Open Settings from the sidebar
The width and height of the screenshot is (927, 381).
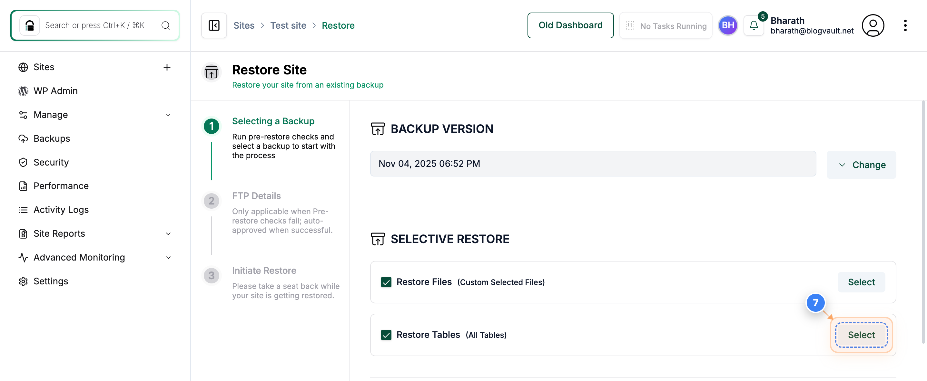coord(51,281)
